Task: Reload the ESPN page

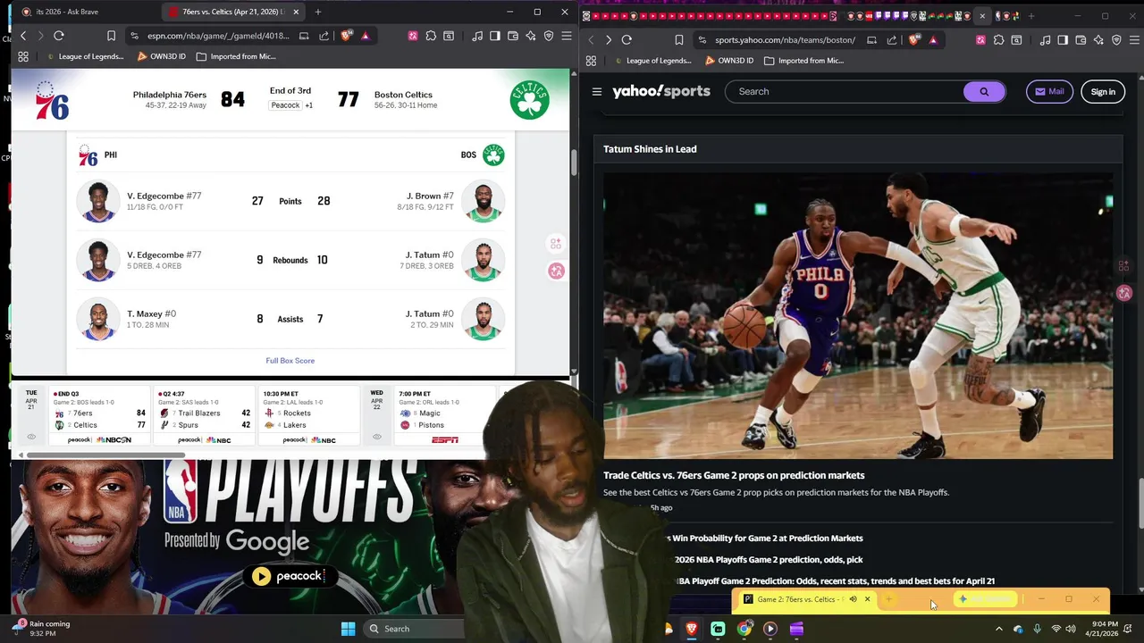Action: (59, 36)
